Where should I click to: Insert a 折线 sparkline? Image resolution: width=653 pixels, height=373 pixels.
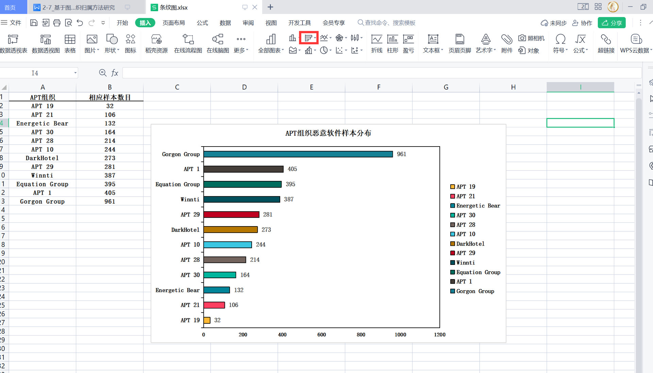[x=376, y=43]
